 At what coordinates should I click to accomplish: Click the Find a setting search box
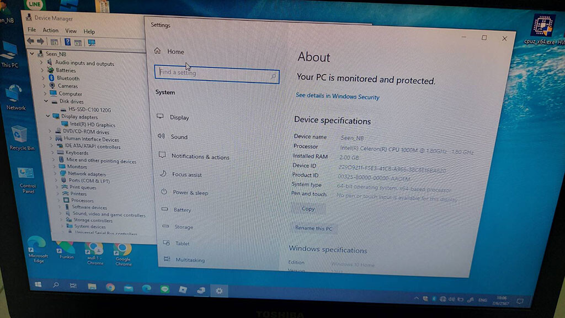coord(216,73)
